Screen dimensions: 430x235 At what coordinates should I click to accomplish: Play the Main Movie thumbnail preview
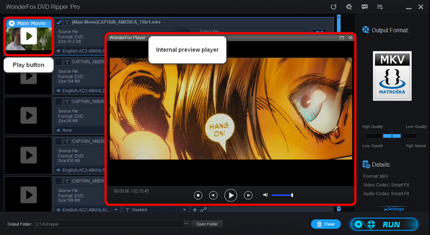coord(28,35)
